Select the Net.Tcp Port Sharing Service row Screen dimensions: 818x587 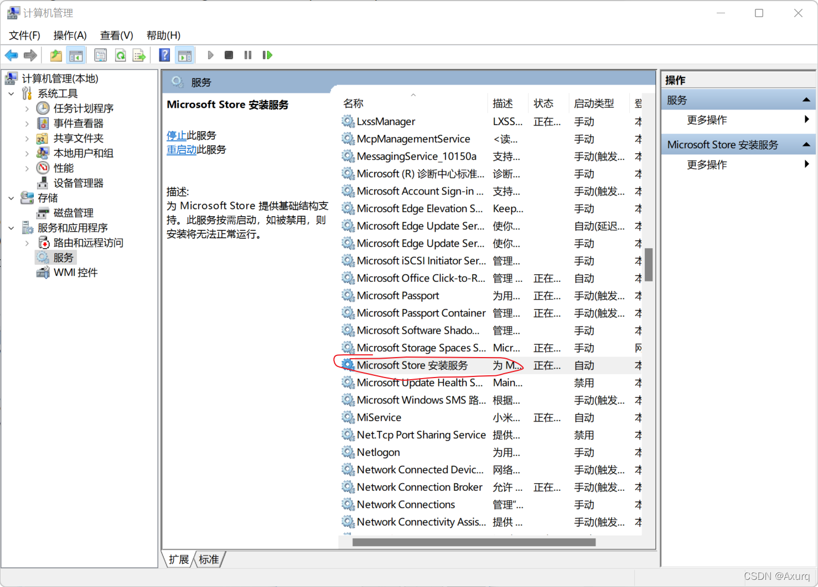tap(490, 435)
